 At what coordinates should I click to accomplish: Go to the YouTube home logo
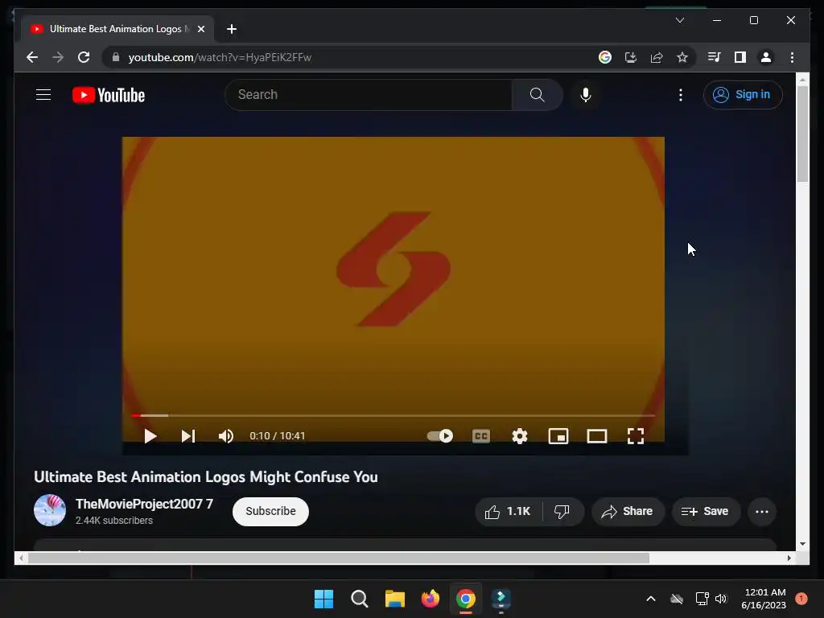[109, 95]
